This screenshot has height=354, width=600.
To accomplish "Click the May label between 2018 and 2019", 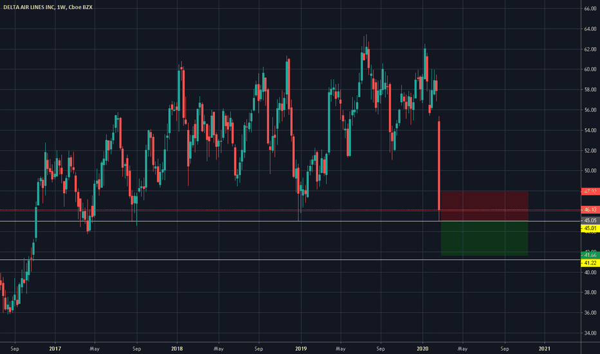I will coord(218,349).
